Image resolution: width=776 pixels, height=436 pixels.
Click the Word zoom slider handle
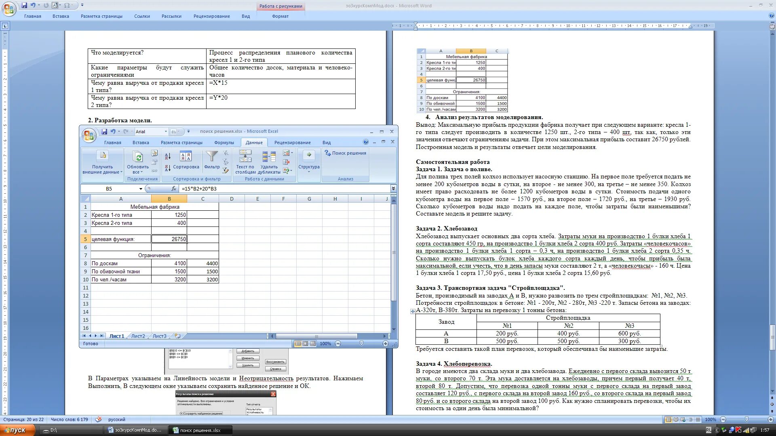pyautogui.click(x=746, y=419)
